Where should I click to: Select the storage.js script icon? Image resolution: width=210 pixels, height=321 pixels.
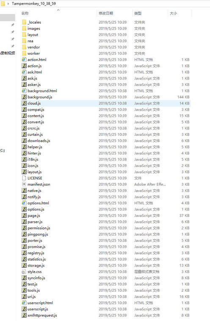[24, 265]
